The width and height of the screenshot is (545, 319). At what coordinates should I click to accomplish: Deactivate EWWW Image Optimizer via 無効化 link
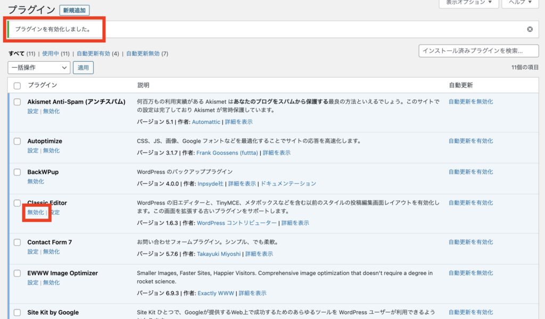click(52, 282)
